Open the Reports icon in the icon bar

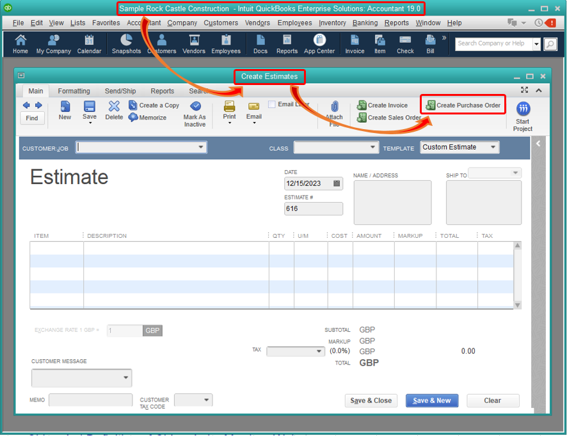(x=287, y=43)
